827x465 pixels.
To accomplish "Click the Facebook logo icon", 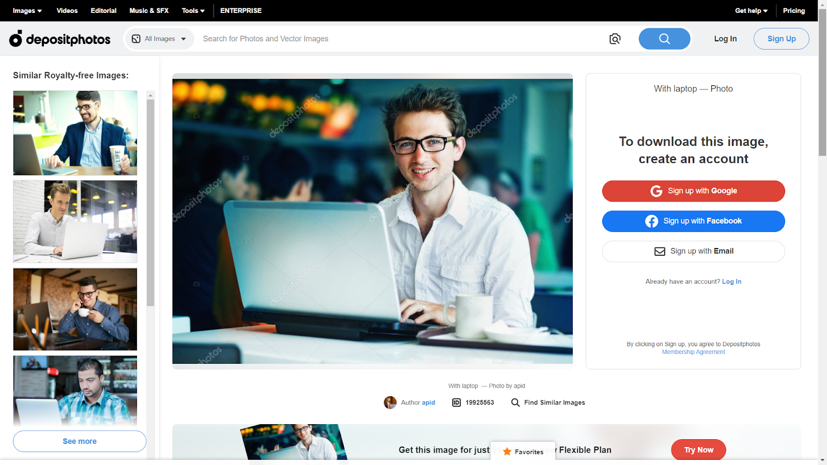I will click(651, 221).
